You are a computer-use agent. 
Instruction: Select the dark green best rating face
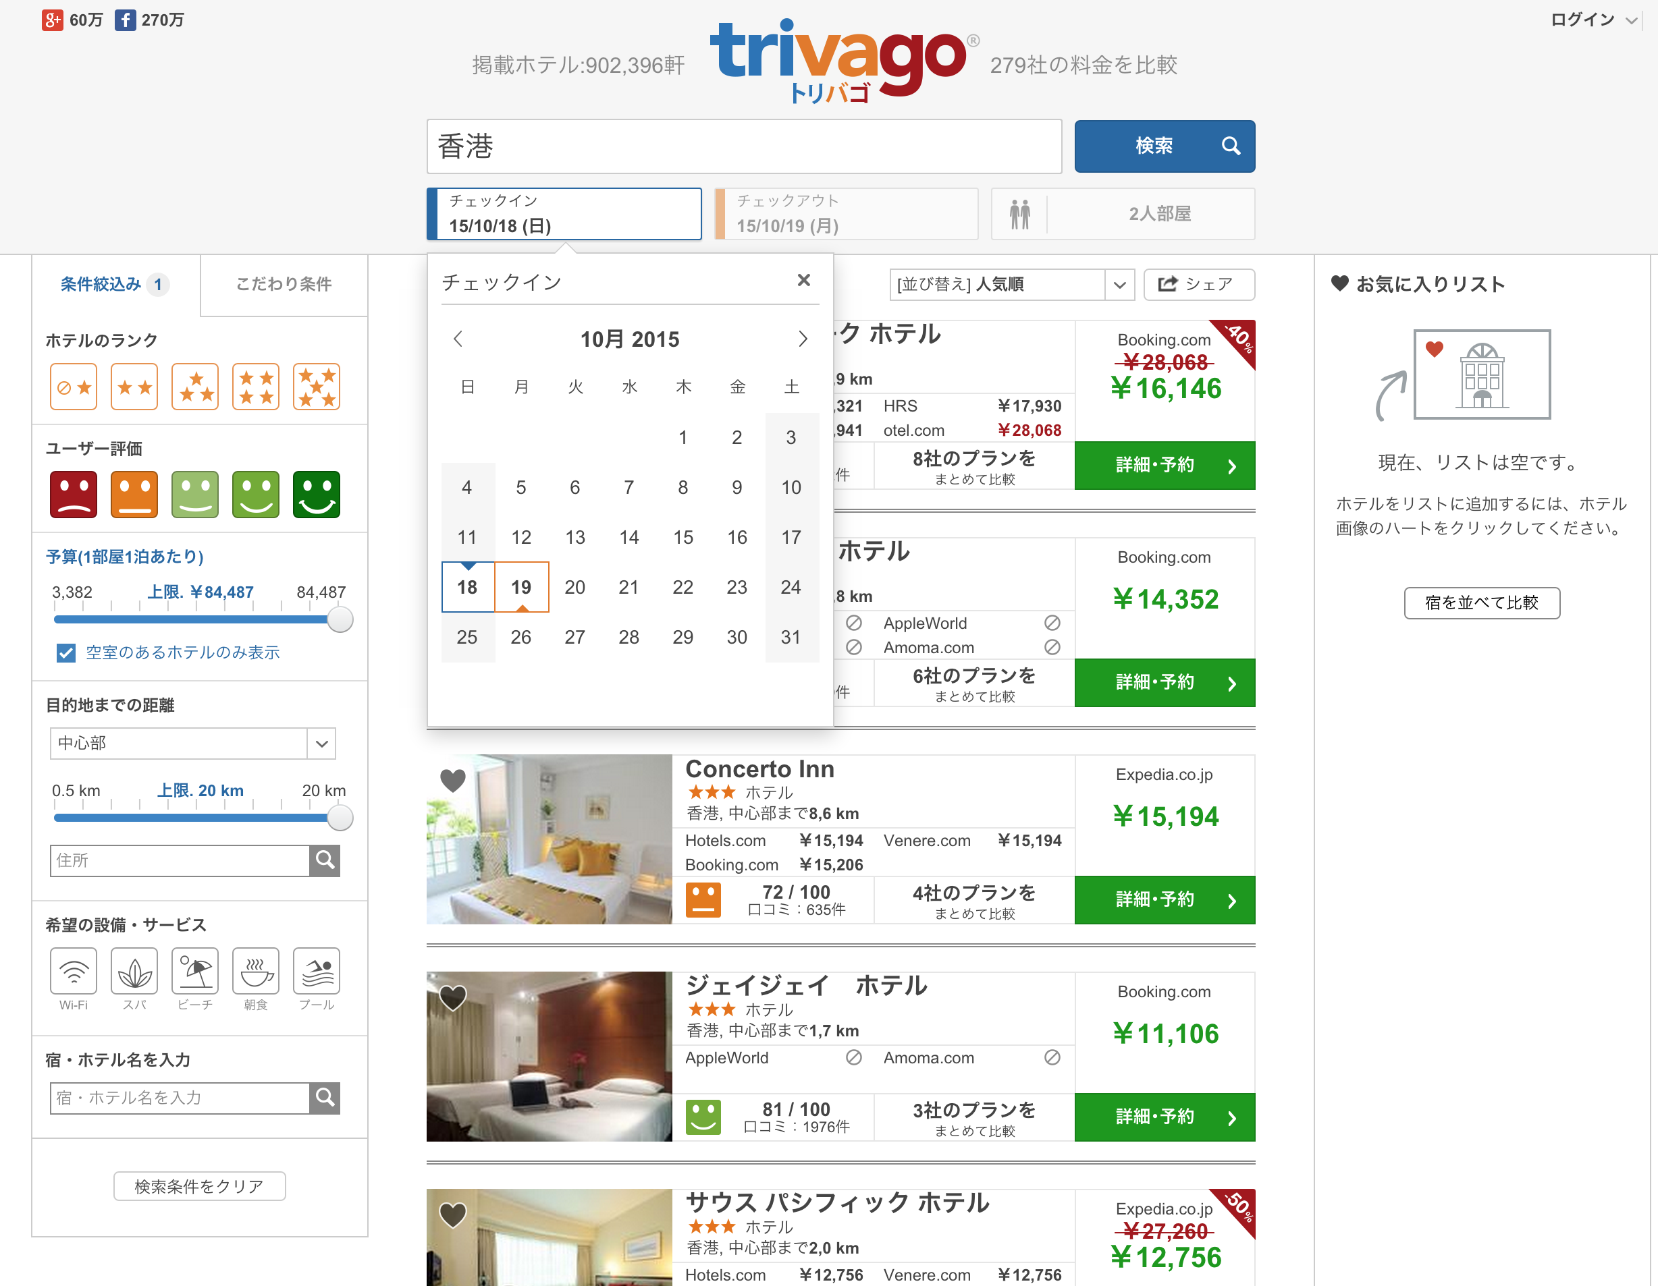tap(317, 495)
